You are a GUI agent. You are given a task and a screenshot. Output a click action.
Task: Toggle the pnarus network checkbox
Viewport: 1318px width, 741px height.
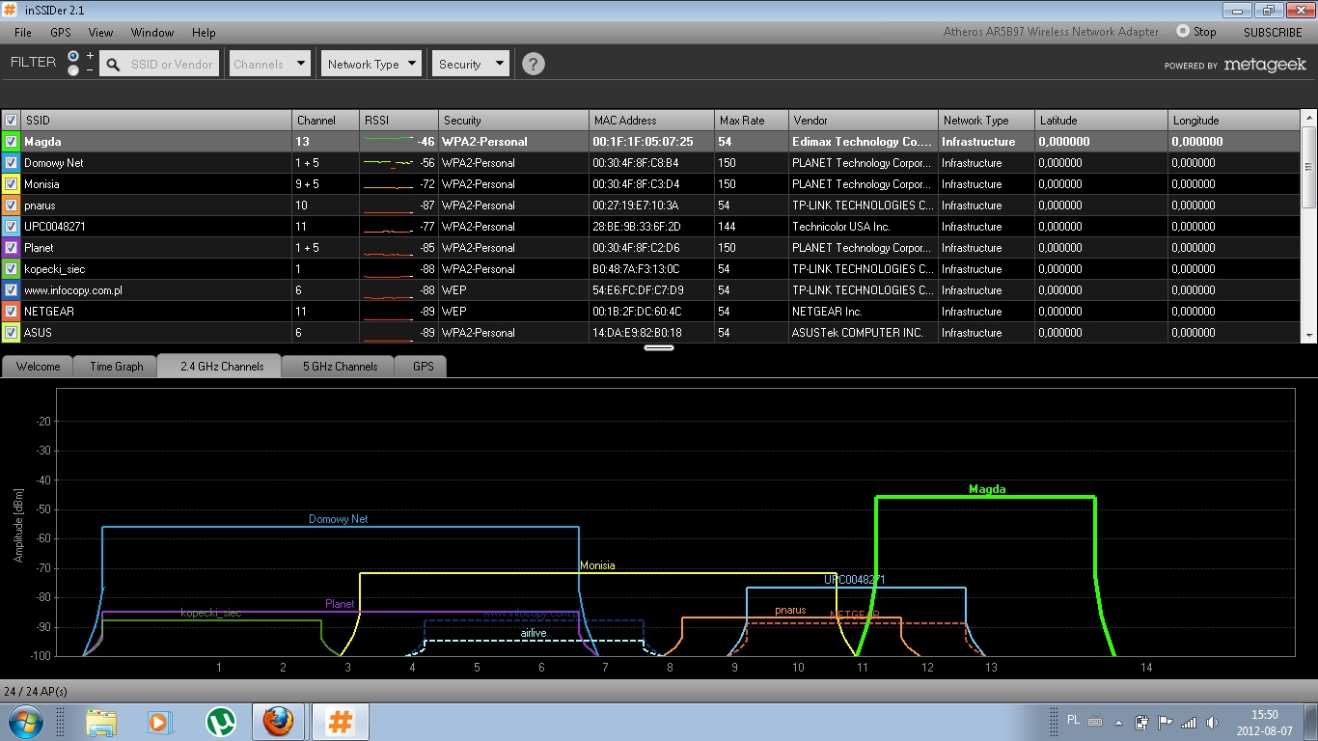11,205
